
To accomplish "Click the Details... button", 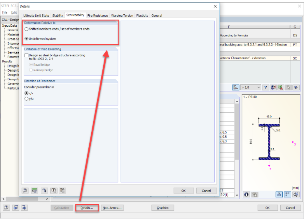I will point(87,208).
